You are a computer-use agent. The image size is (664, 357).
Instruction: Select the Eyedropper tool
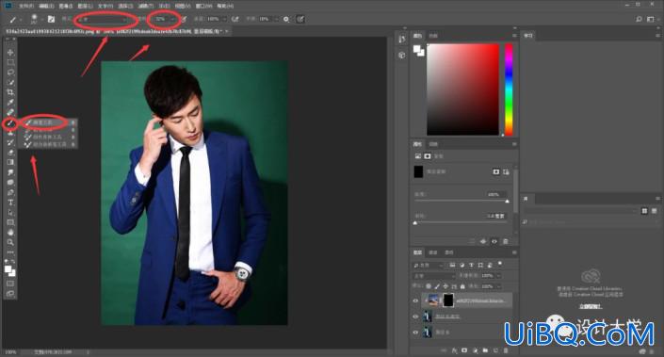(10, 103)
